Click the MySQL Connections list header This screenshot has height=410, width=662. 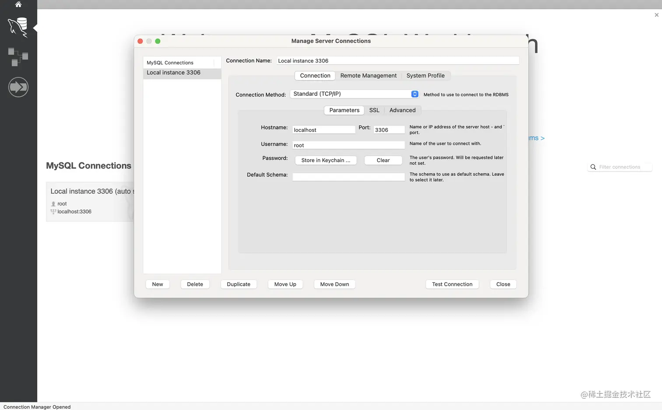182,63
